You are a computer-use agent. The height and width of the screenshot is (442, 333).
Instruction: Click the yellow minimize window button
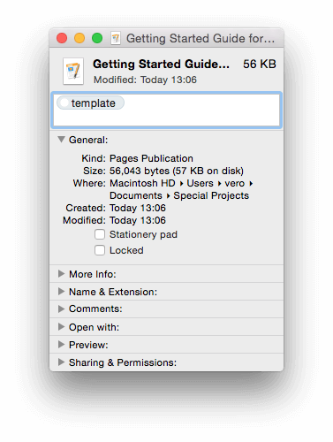click(x=79, y=38)
